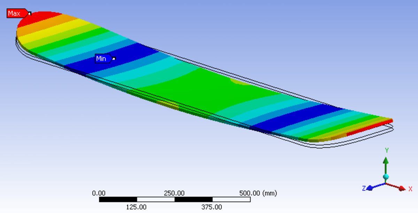Click the red X axis arrow on triad
Viewport: 418px width, 213px height.
(401, 188)
